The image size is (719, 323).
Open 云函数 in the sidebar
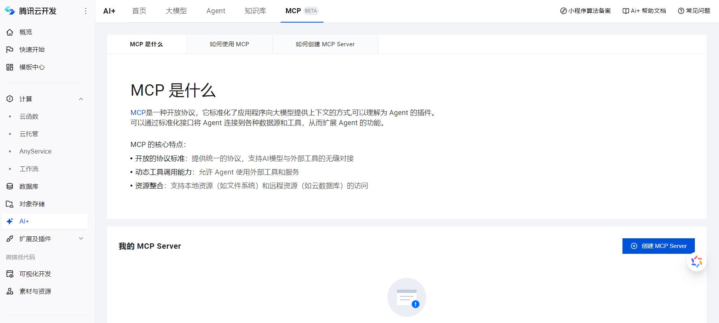click(29, 117)
